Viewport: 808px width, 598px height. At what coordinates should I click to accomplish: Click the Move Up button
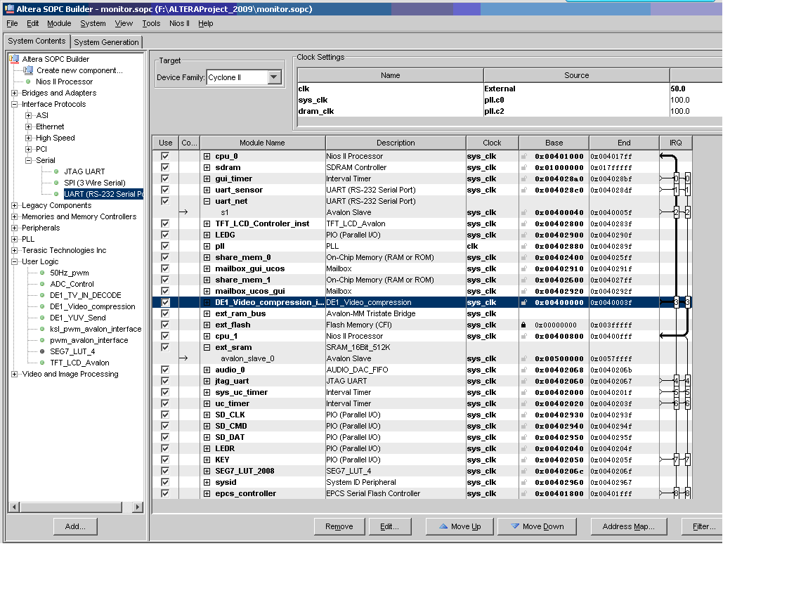coord(460,526)
